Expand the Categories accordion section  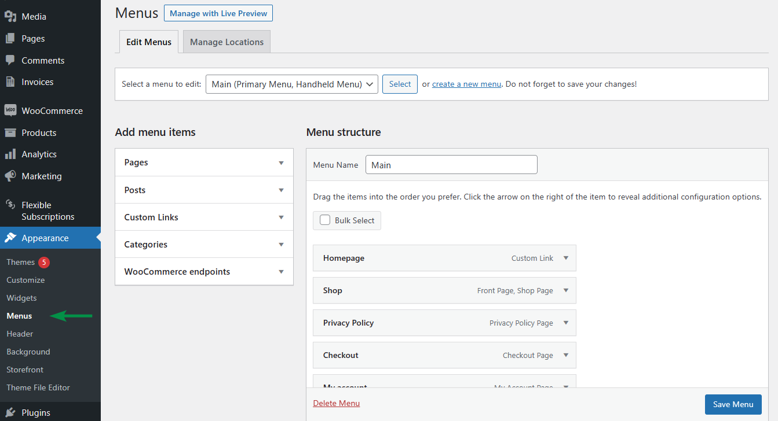click(204, 244)
